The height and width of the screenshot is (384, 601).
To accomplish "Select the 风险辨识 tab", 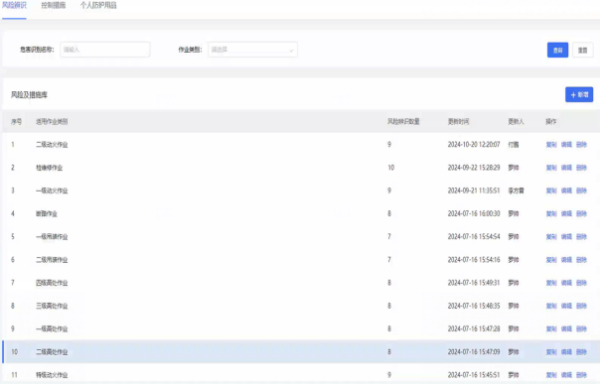I will [14, 5].
